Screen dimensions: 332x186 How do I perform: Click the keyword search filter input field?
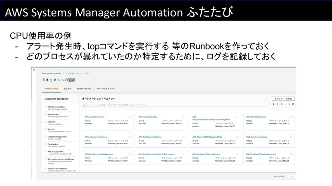point(174,105)
